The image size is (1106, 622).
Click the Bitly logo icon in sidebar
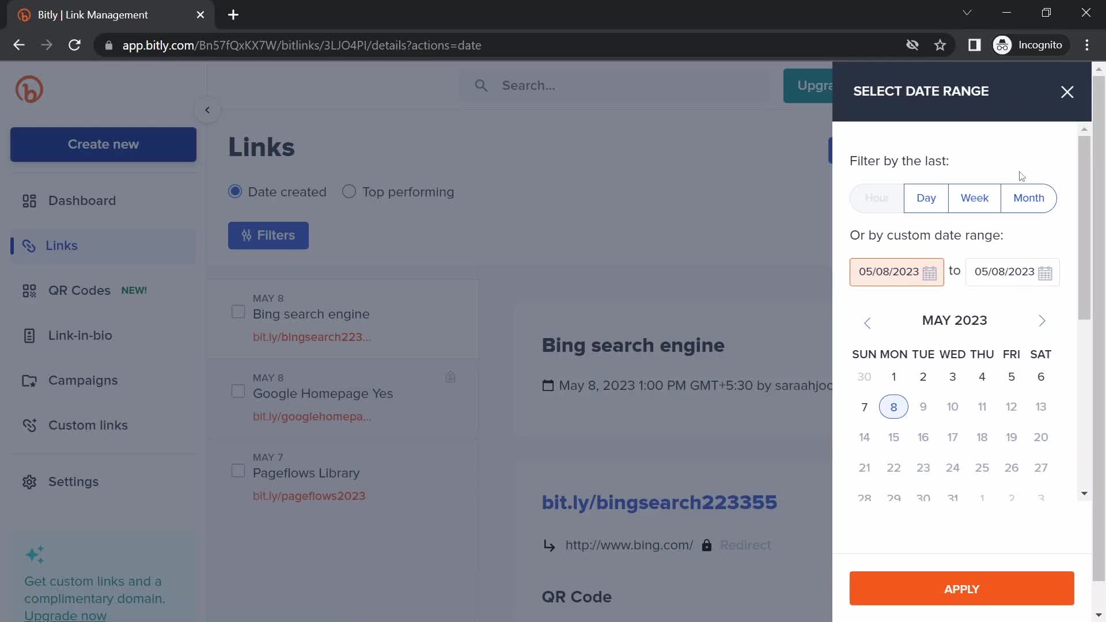tap(29, 89)
